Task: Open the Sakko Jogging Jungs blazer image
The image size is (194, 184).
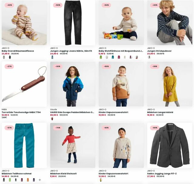Action: coord(170,145)
